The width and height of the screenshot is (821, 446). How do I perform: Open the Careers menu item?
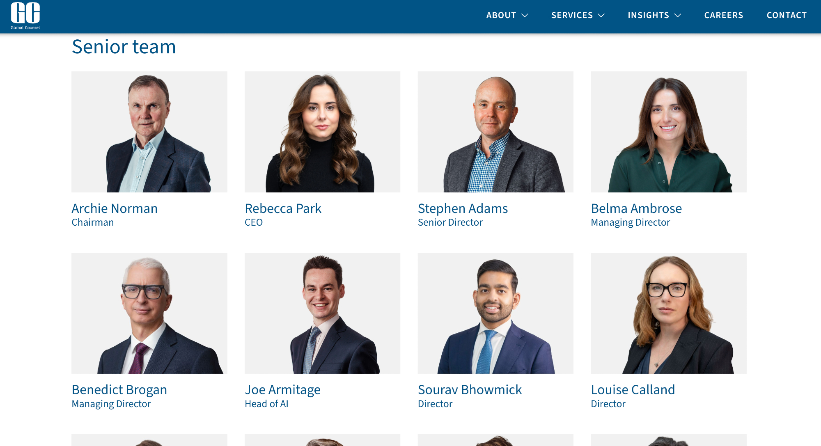(724, 15)
